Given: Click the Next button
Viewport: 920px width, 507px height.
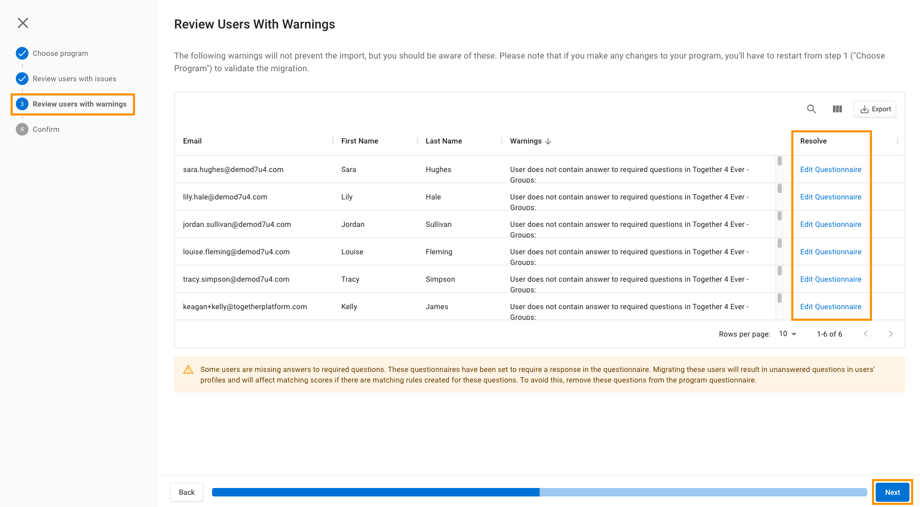Looking at the screenshot, I should point(892,492).
